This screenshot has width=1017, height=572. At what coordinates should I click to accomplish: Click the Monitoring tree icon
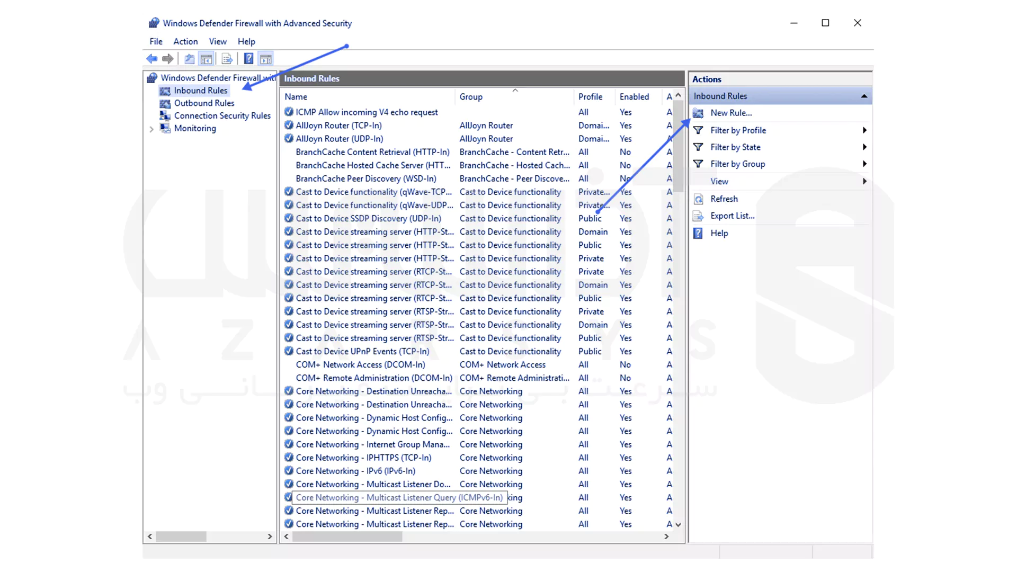[165, 128]
